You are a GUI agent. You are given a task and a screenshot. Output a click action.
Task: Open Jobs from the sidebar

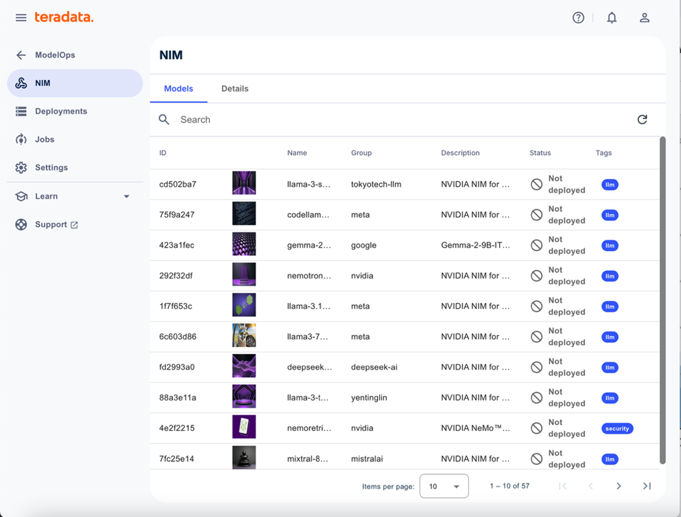[20, 139]
